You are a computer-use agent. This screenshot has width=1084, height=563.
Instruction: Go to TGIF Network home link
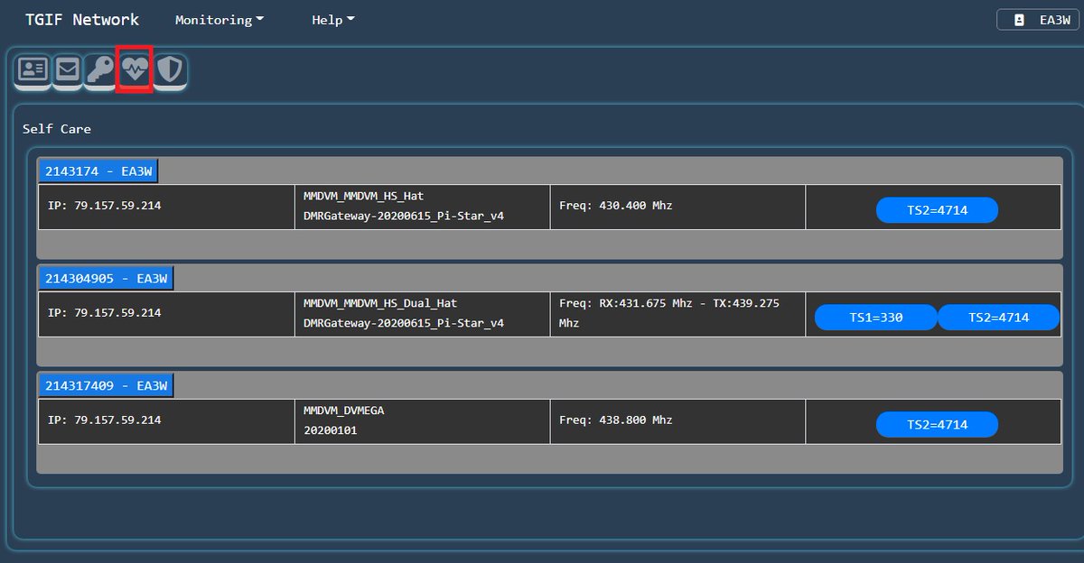[82, 19]
